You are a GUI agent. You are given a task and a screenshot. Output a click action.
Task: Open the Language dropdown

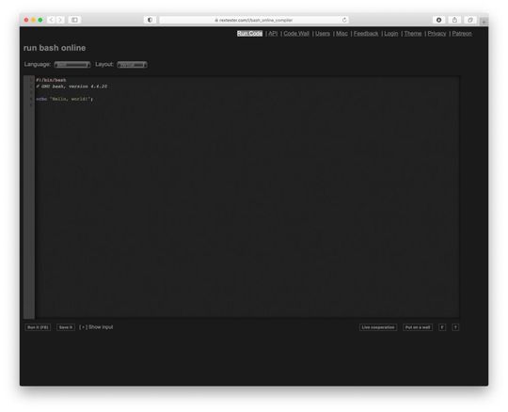point(72,65)
